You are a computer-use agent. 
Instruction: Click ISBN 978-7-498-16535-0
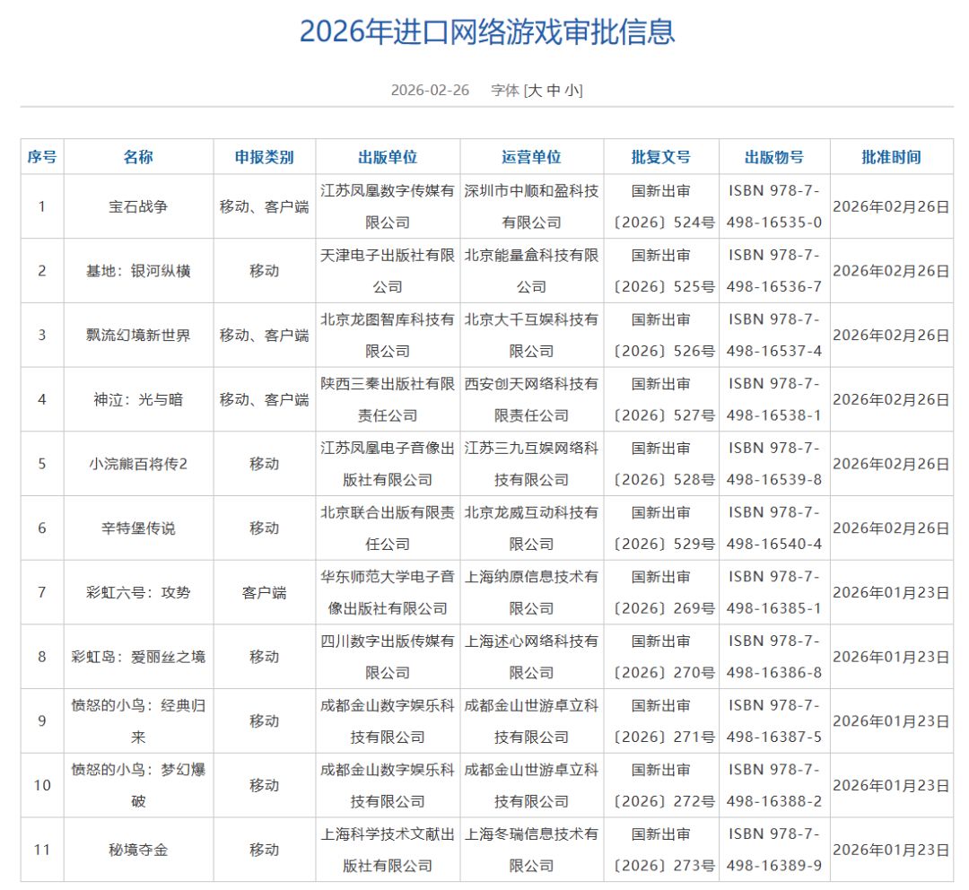pyautogui.click(x=774, y=206)
